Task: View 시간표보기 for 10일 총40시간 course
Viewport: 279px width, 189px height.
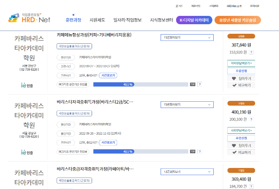Action: 108,75
